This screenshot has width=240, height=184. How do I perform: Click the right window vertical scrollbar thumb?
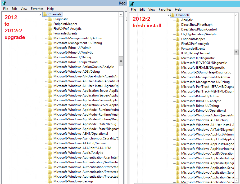(x=236, y=52)
